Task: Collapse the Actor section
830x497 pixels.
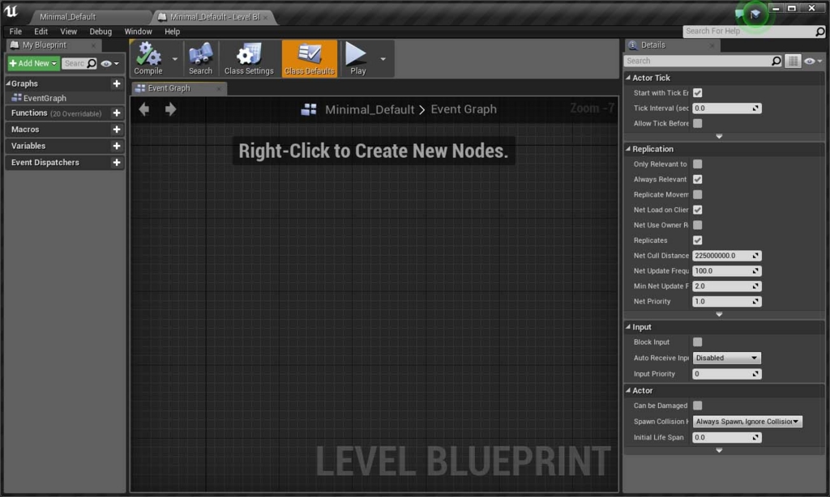Action: (628, 390)
